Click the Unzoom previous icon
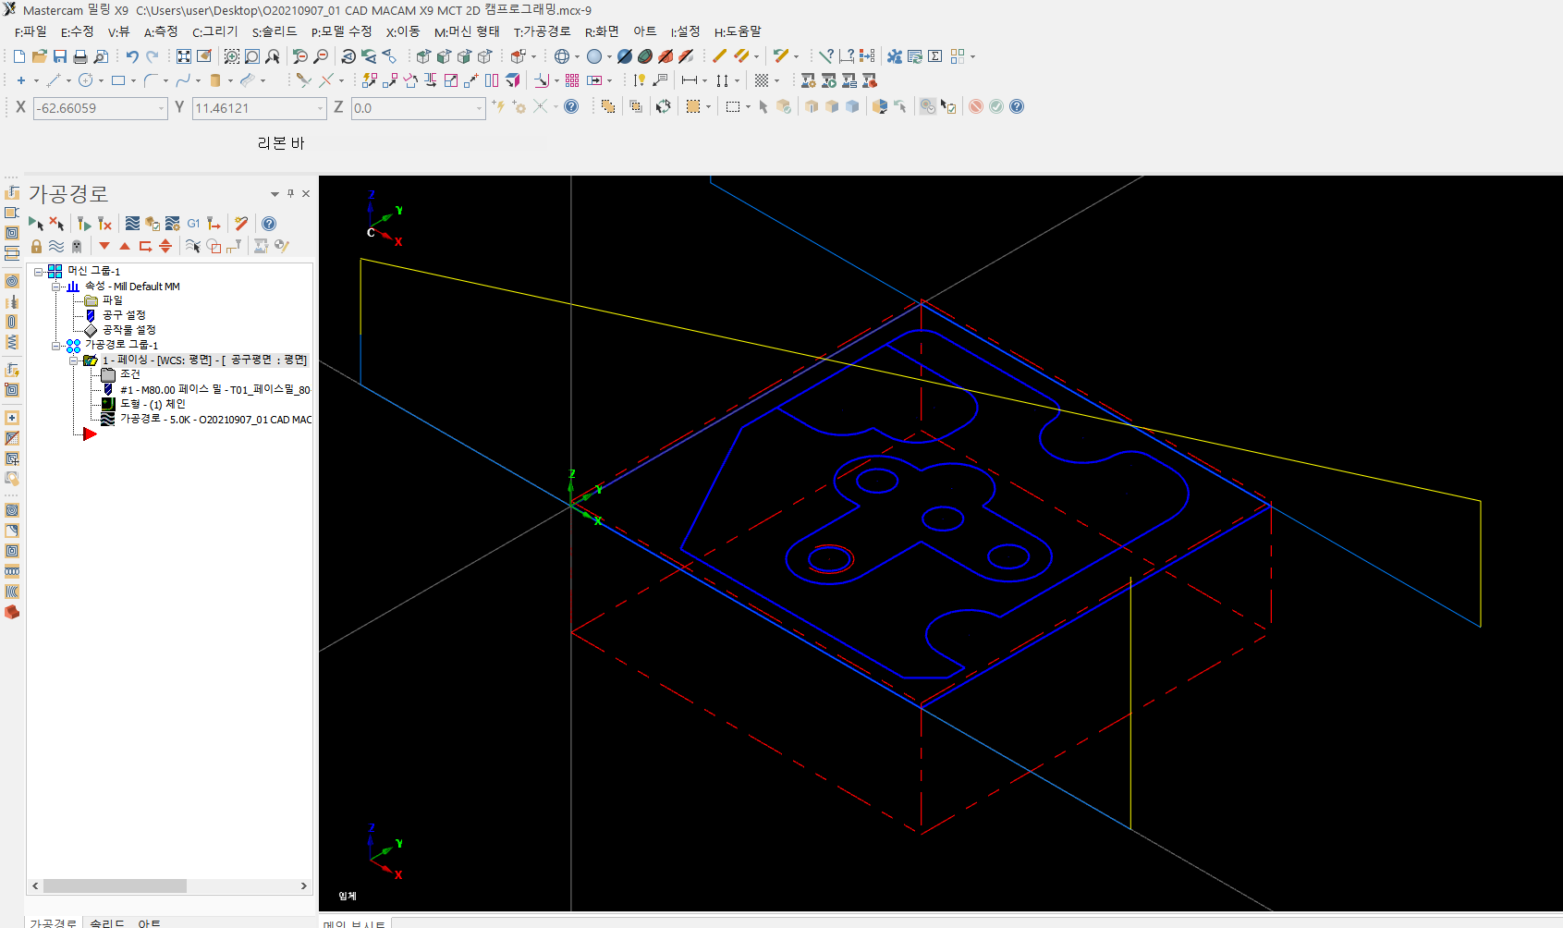The image size is (1563, 928). (x=299, y=56)
